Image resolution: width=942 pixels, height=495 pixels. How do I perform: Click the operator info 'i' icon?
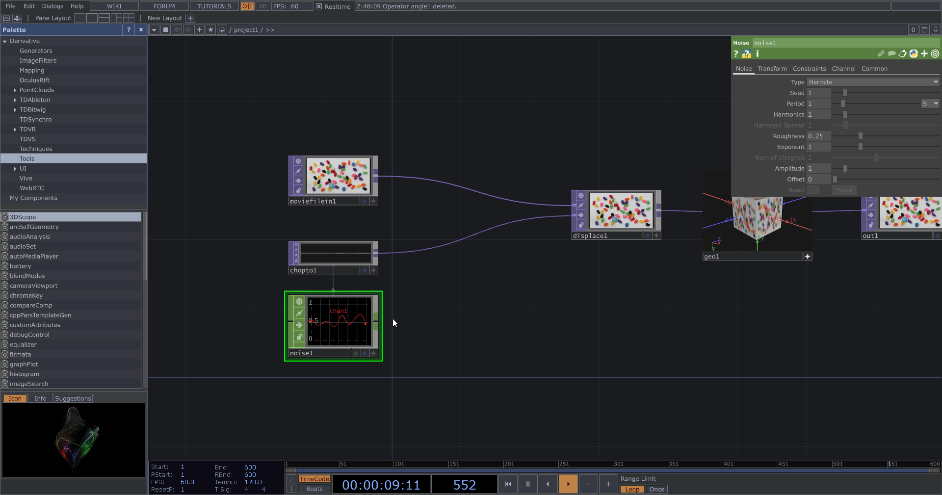(758, 54)
